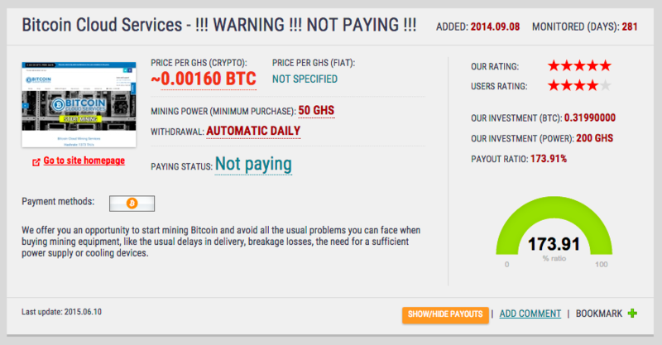Screen dimensions: 662x345
Task: Click the 173.91% payout ratio value
Action: point(549,159)
